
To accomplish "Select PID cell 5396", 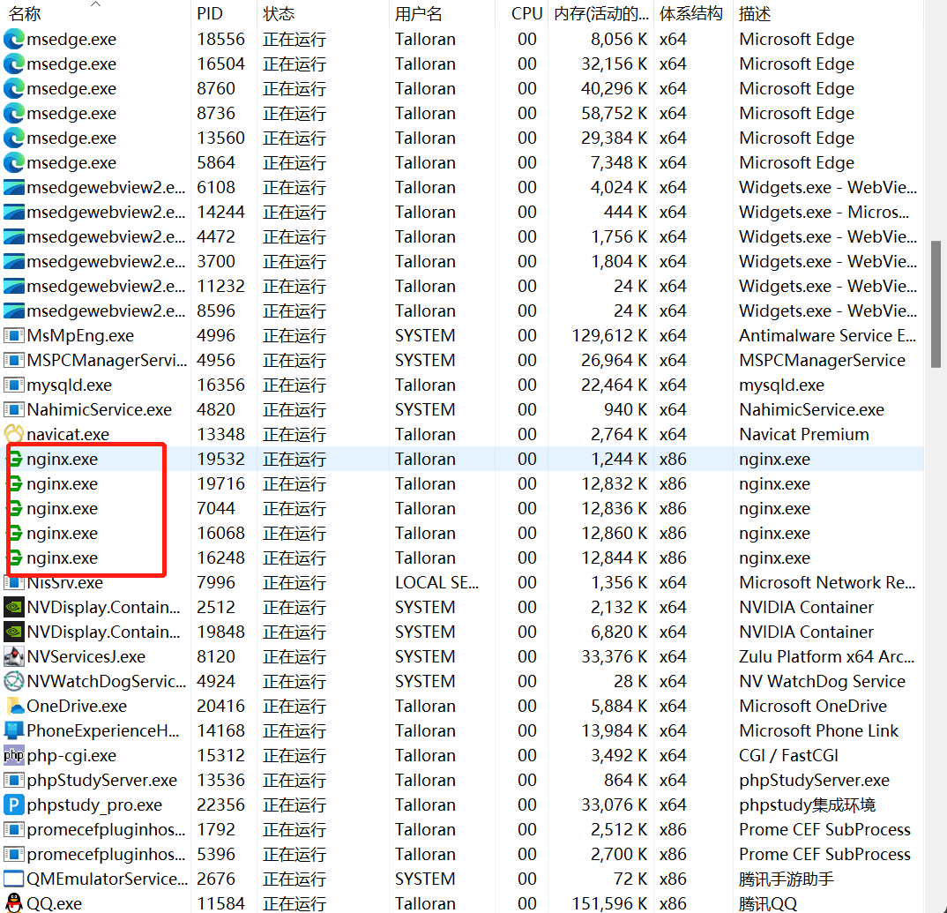I will click(x=216, y=855).
